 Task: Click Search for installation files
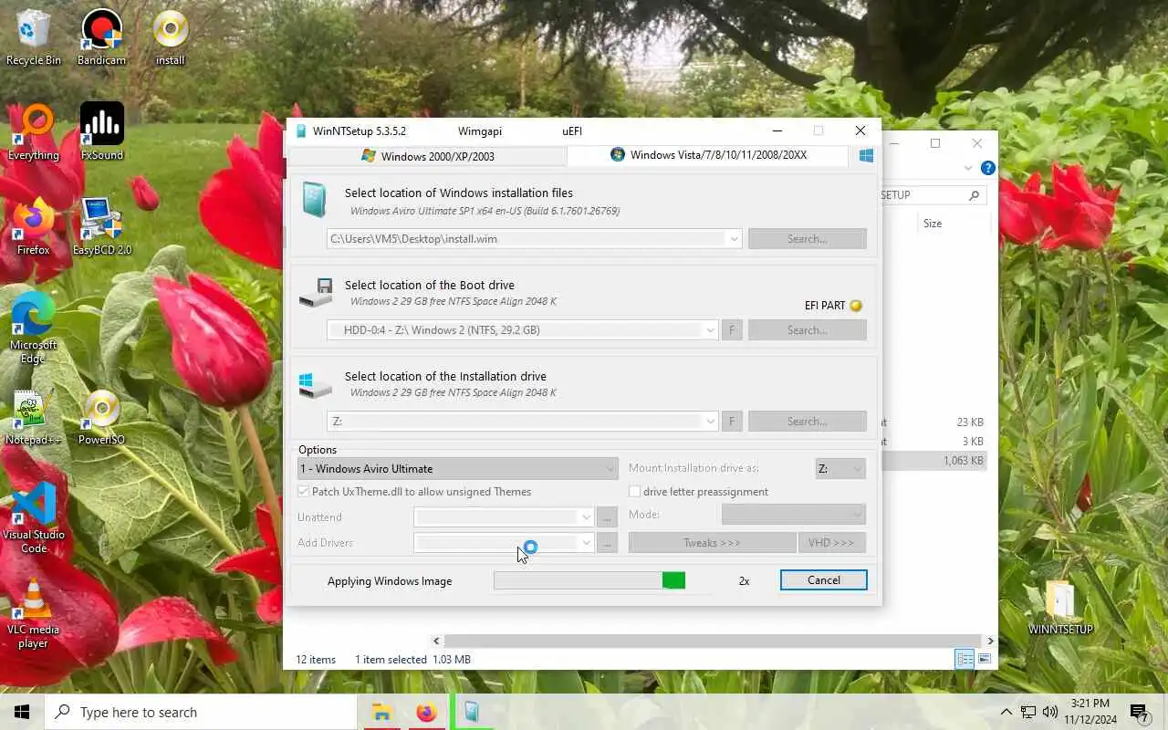[808, 239]
